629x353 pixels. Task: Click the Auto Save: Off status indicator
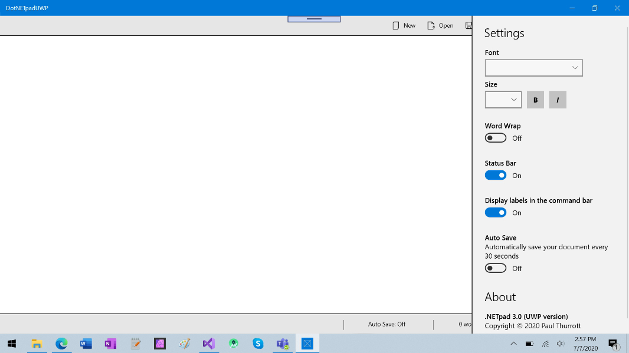(386, 324)
